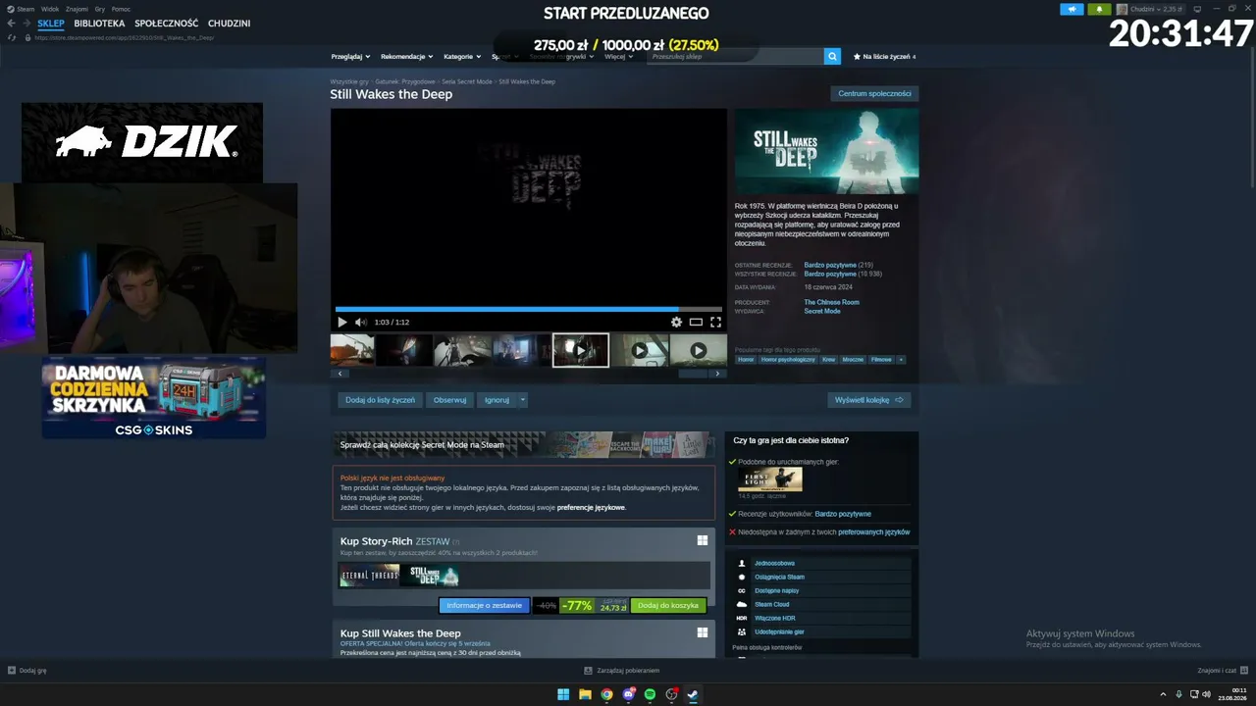Open the Pomoc menu
This screenshot has height=706, width=1256.
(x=121, y=9)
